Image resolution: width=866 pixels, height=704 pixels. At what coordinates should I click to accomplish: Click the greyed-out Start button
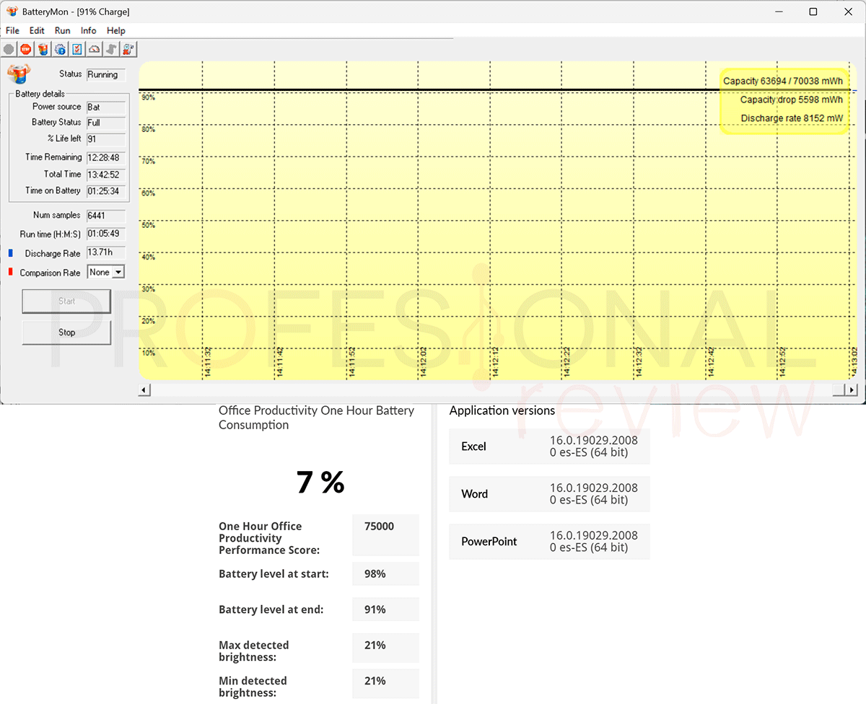click(x=66, y=302)
